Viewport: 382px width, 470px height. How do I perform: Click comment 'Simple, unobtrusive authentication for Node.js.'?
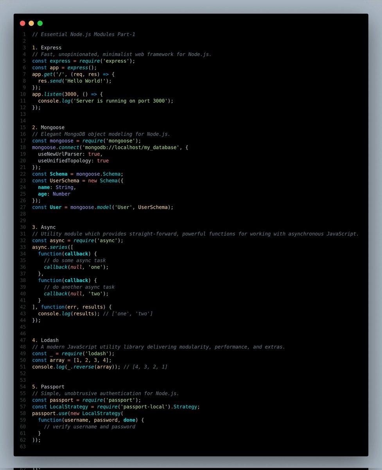106,394
